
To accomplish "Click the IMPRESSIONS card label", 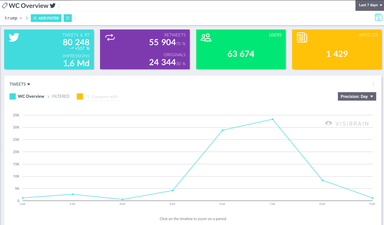I will point(76,56).
